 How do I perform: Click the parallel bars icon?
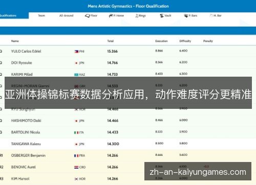(x=186, y=16)
